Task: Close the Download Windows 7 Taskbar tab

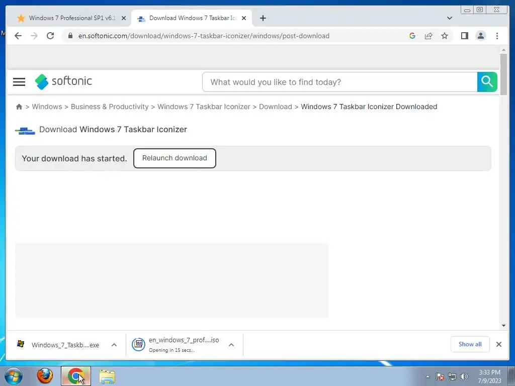Action: coord(244,18)
